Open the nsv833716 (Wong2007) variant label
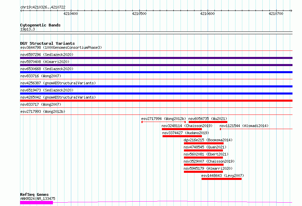Image resolution: width=302 pixels, height=206 pixels. coord(41,76)
